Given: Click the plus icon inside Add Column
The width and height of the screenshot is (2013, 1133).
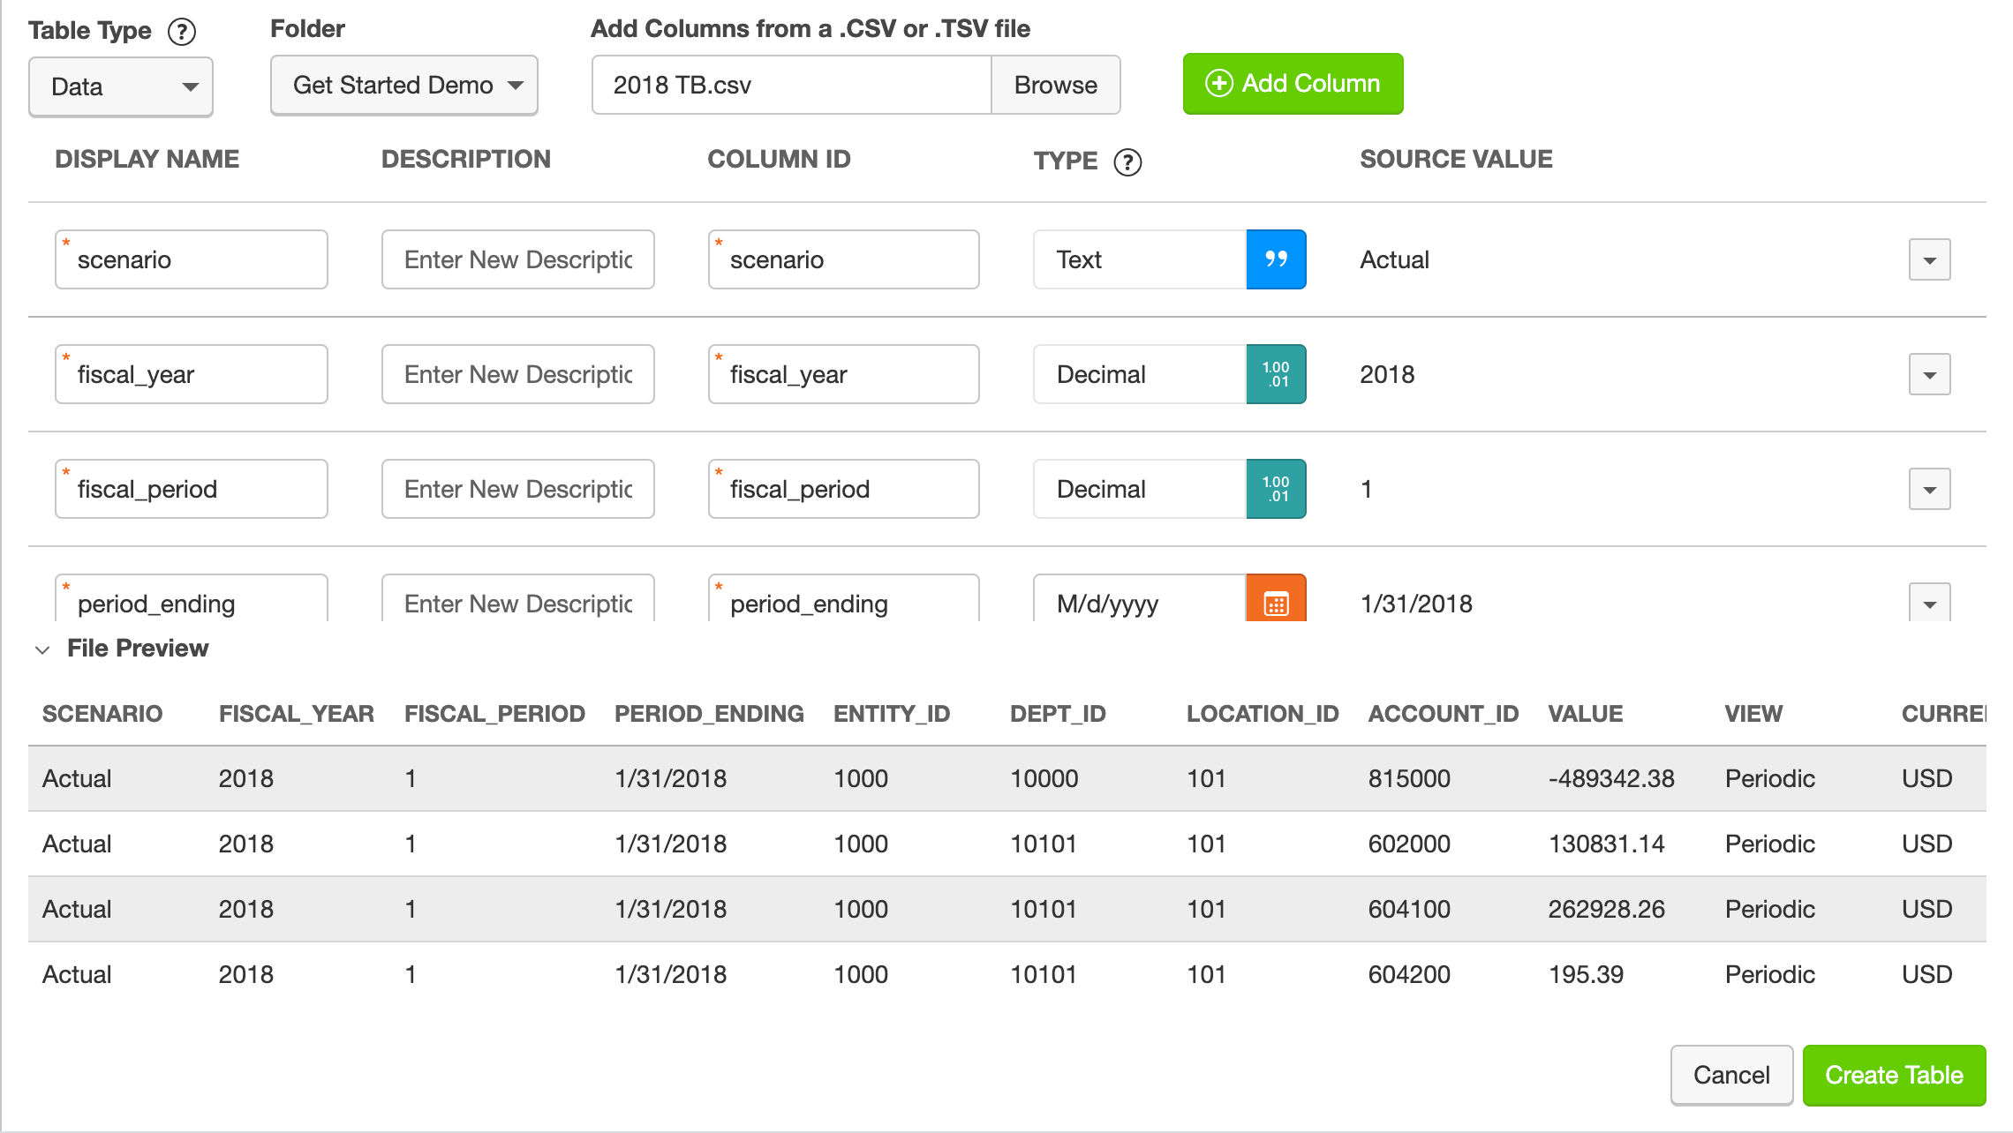Looking at the screenshot, I should [x=1218, y=84].
